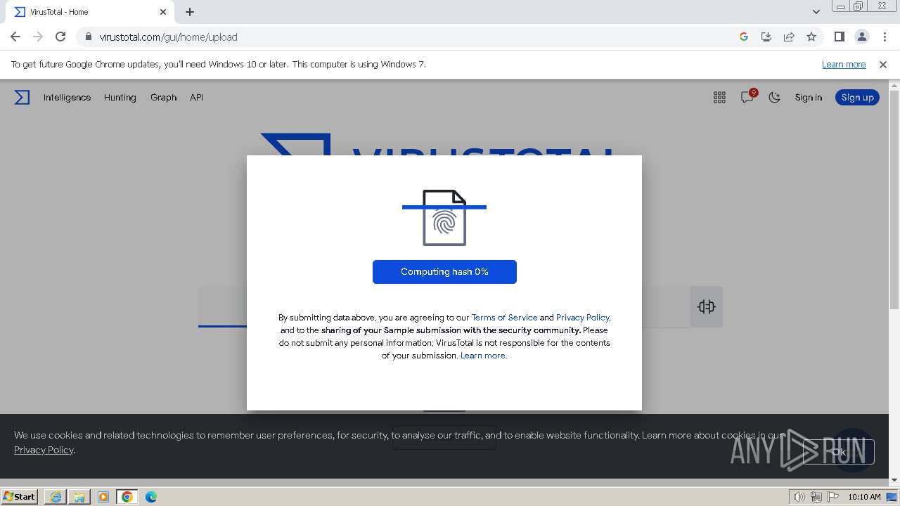Click the Sign up button
The image size is (900, 506).
click(857, 98)
